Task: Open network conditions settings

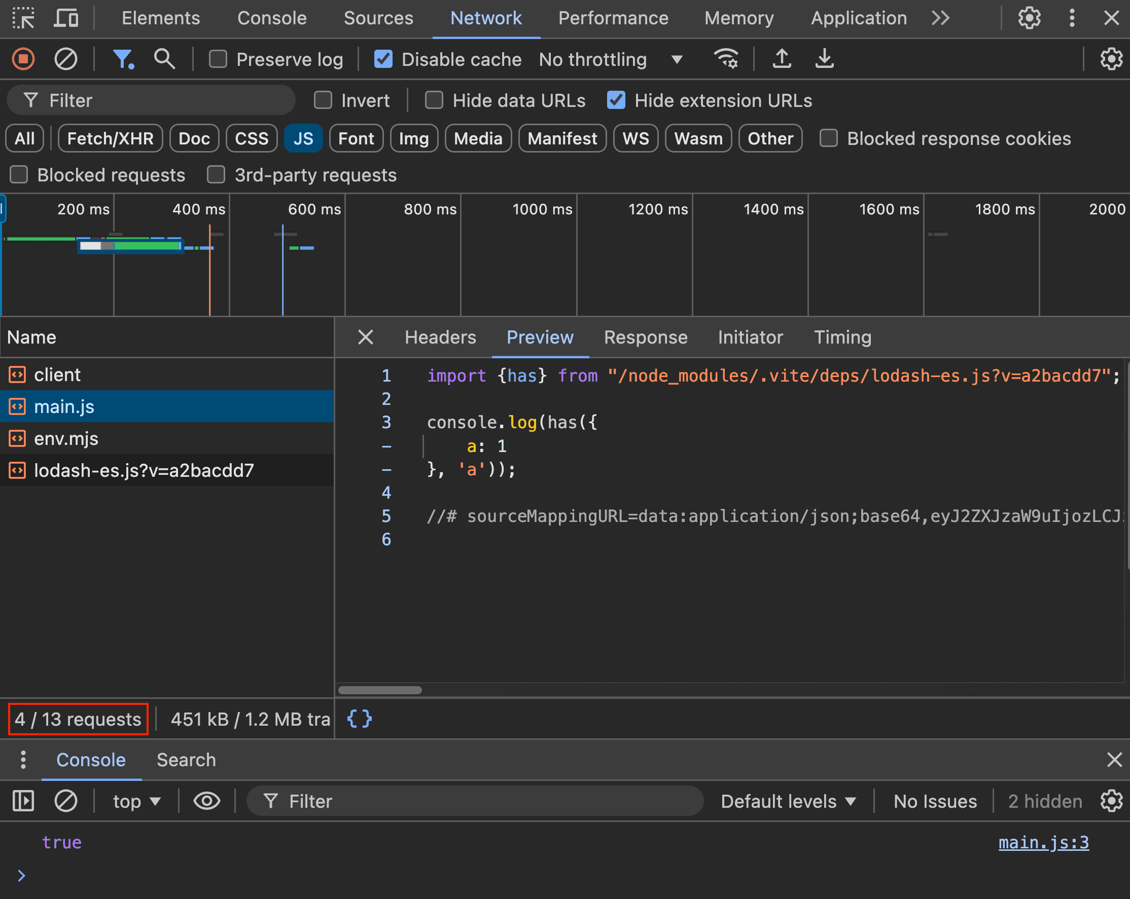Action: point(726,59)
